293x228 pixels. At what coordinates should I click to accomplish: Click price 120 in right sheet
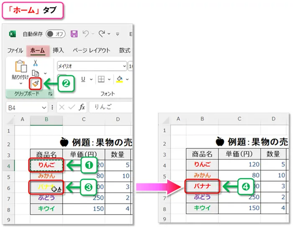(239, 165)
